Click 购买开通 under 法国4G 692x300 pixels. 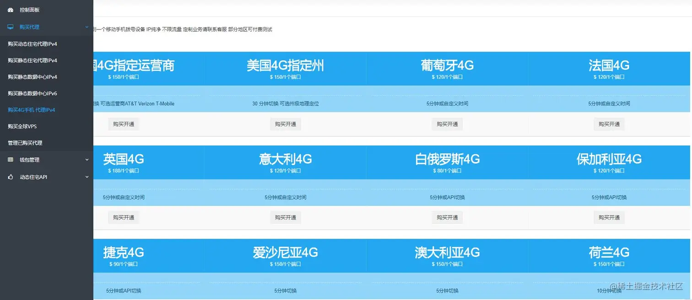tap(609, 124)
